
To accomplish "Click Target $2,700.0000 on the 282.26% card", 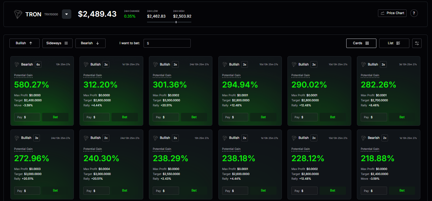I will (375, 100).
